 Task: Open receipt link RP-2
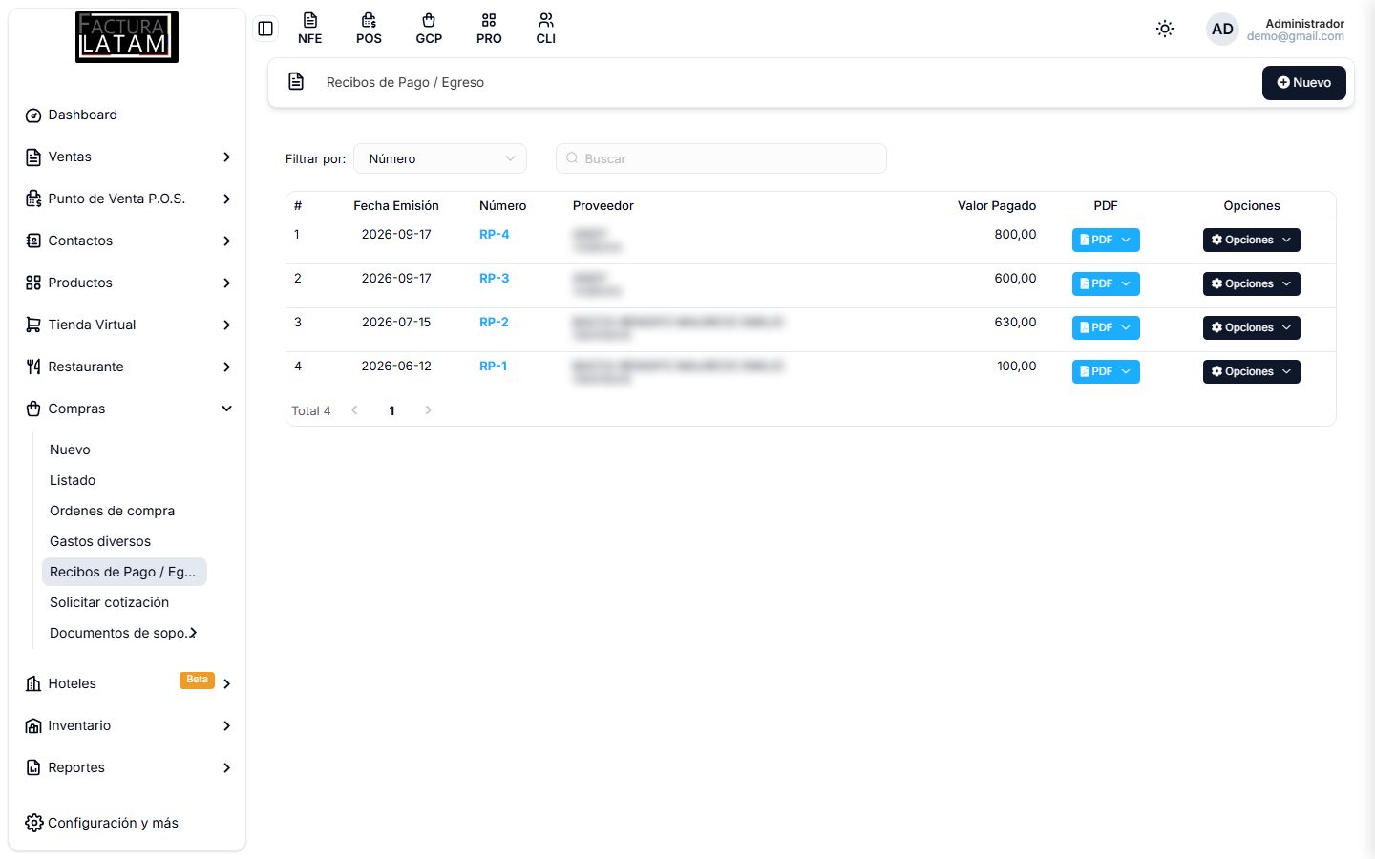[x=494, y=322]
